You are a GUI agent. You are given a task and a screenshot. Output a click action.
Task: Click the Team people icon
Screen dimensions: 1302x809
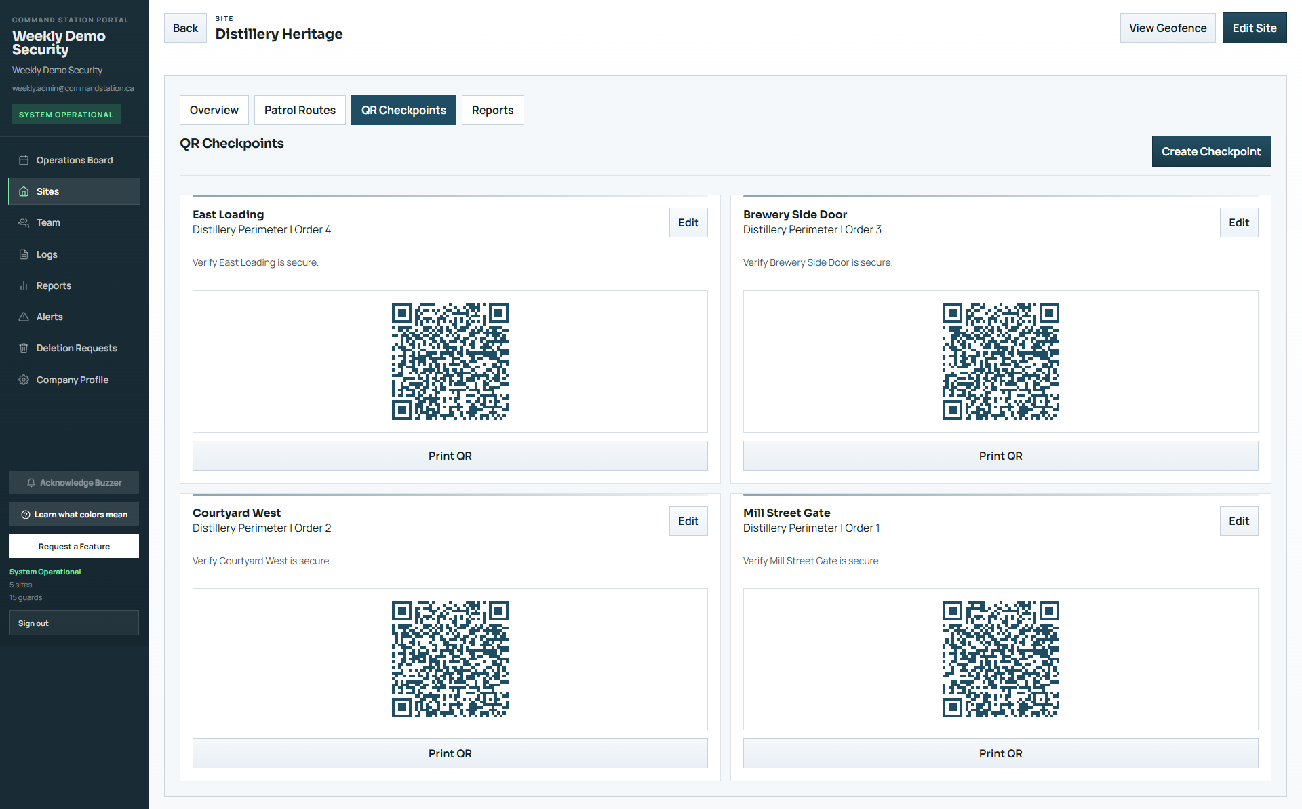click(x=24, y=222)
